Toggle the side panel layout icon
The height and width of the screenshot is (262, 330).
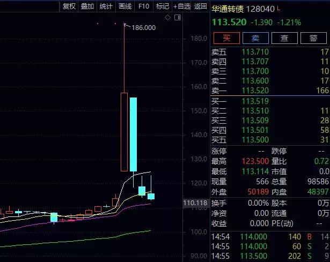(x=178, y=18)
